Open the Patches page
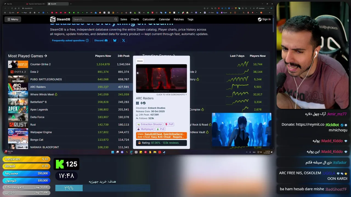This screenshot has width=351, height=197. coord(179,19)
